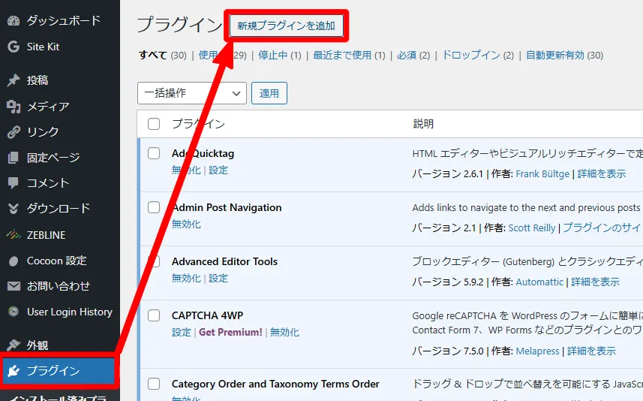Click 設定 under Advanced Editor Tools
This screenshot has width=643, height=401.
[x=218, y=279]
